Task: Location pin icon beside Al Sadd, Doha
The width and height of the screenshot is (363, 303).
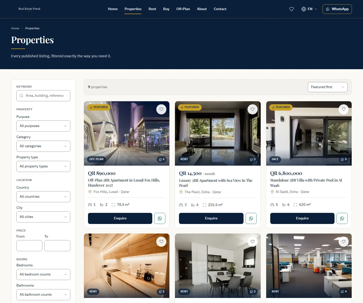Action: point(272,192)
